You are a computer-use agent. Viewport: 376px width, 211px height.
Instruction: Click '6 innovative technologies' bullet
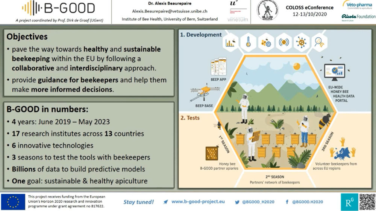53,145
